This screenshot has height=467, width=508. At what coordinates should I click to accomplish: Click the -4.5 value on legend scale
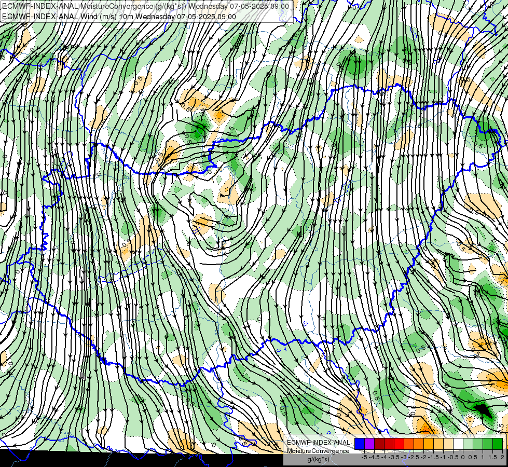click(374, 457)
